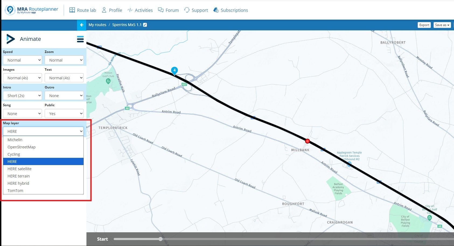Collapse the Map layer dropdown

click(x=43, y=131)
